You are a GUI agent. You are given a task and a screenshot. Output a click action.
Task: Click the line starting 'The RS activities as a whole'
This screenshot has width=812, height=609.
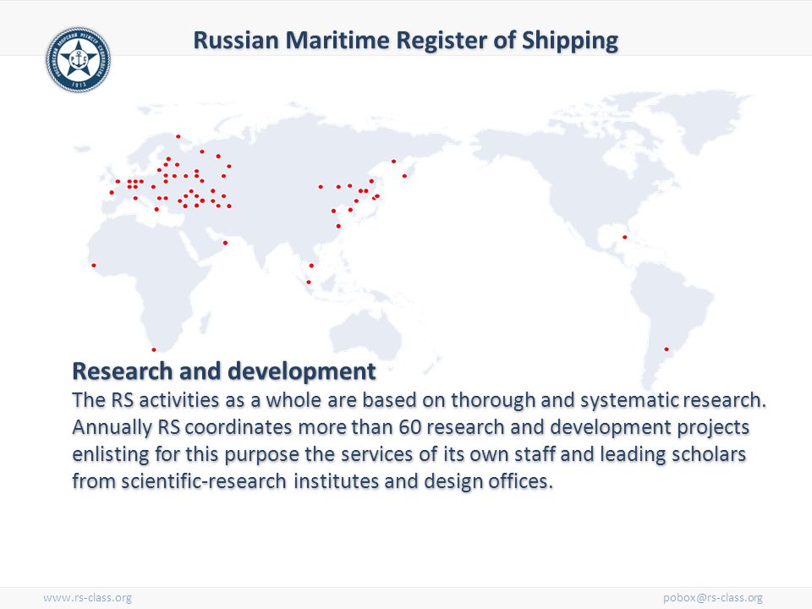pos(419,400)
